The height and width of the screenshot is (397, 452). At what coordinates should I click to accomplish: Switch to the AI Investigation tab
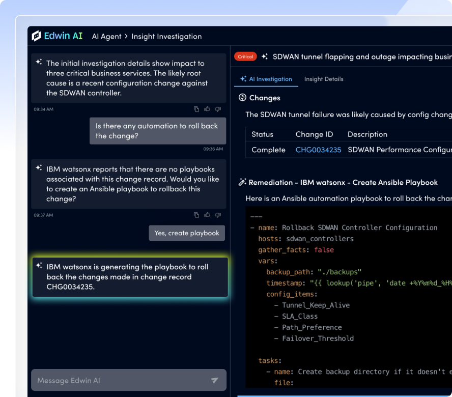click(266, 79)
